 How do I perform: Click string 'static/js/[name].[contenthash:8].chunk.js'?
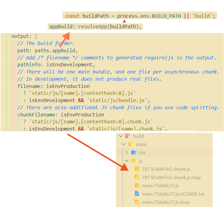coord(91,121)
